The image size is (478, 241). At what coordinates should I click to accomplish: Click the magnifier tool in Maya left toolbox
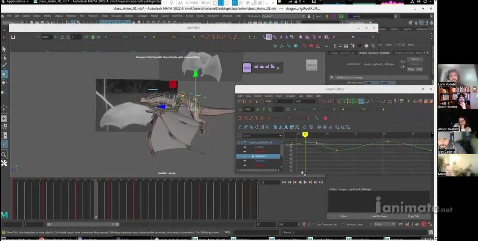point(4,155)
